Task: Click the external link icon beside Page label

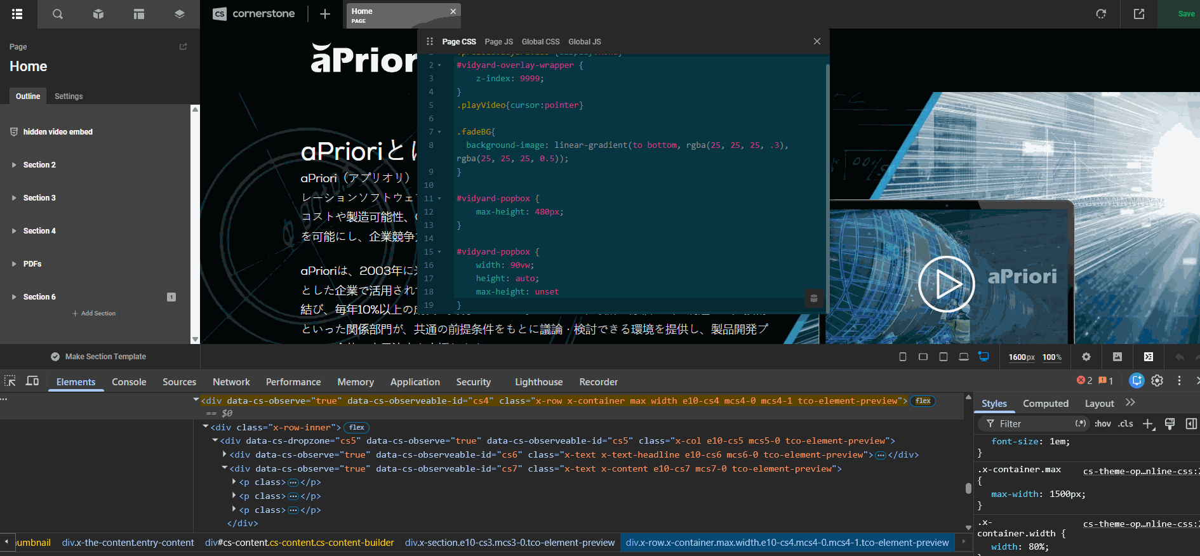Action: 183,46
